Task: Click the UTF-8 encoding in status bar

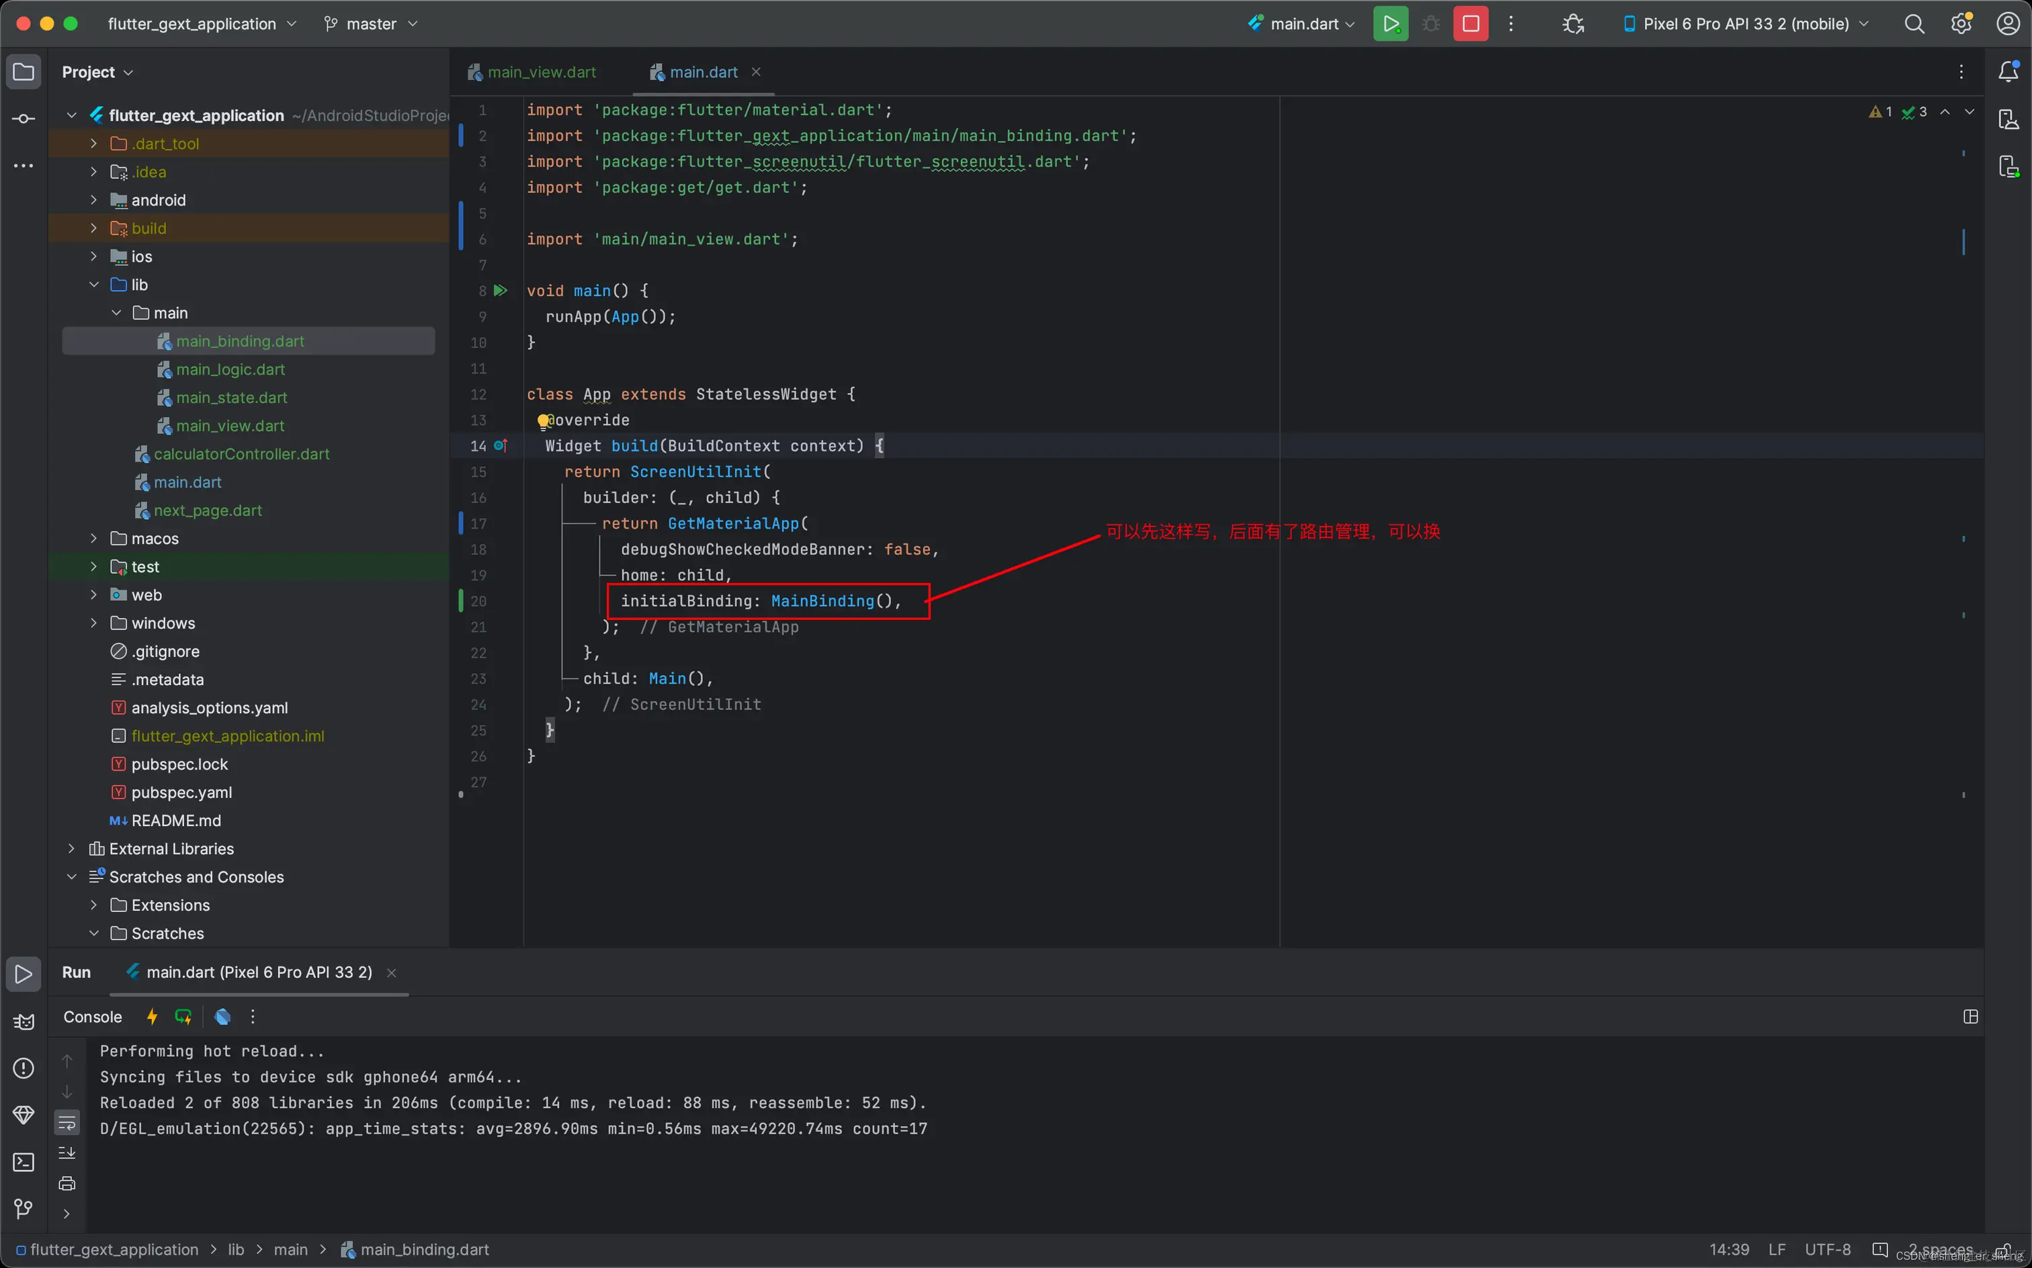Action: 1827,1250
